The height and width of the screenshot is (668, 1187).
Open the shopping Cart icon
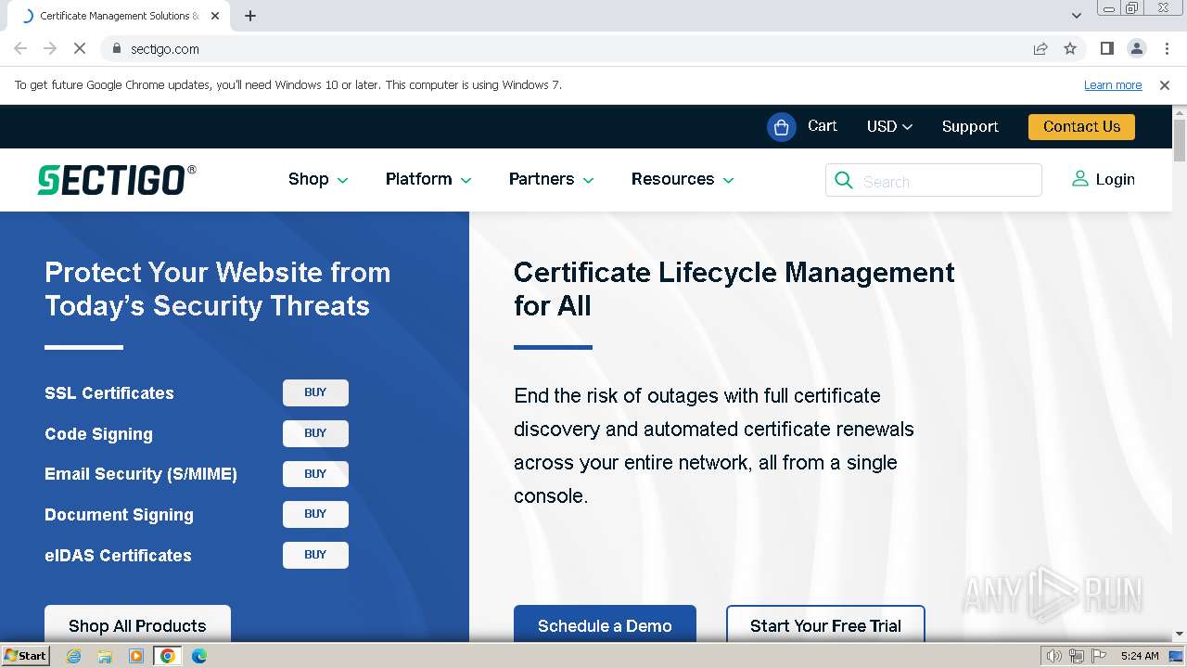click(x=782, y=127)
